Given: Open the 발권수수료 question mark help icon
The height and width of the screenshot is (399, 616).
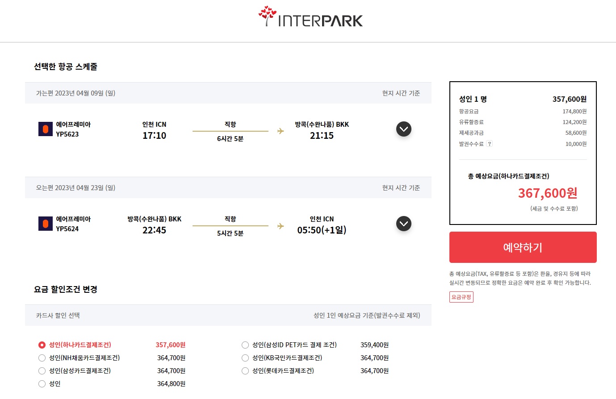Looking at the screenshot, I should [490, 144].
